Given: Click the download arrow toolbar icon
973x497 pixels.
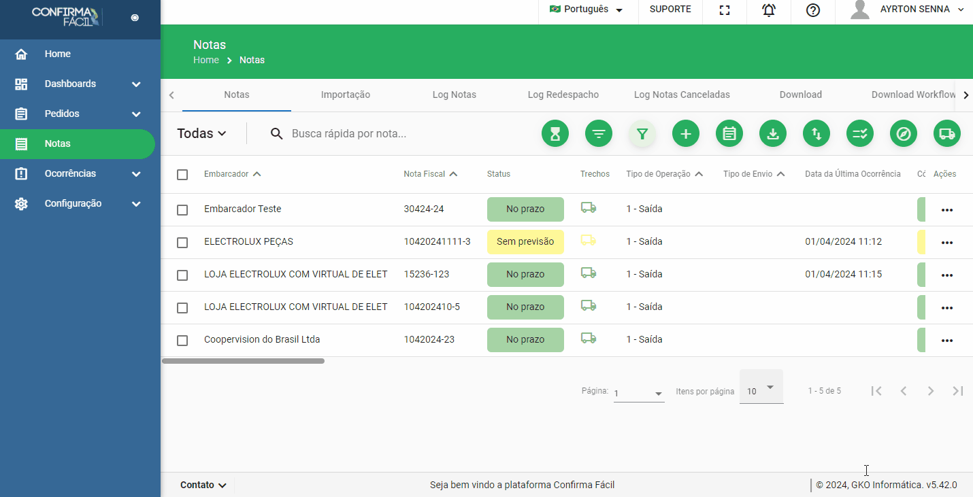Looking at the screenshot, I should point(773,134).
